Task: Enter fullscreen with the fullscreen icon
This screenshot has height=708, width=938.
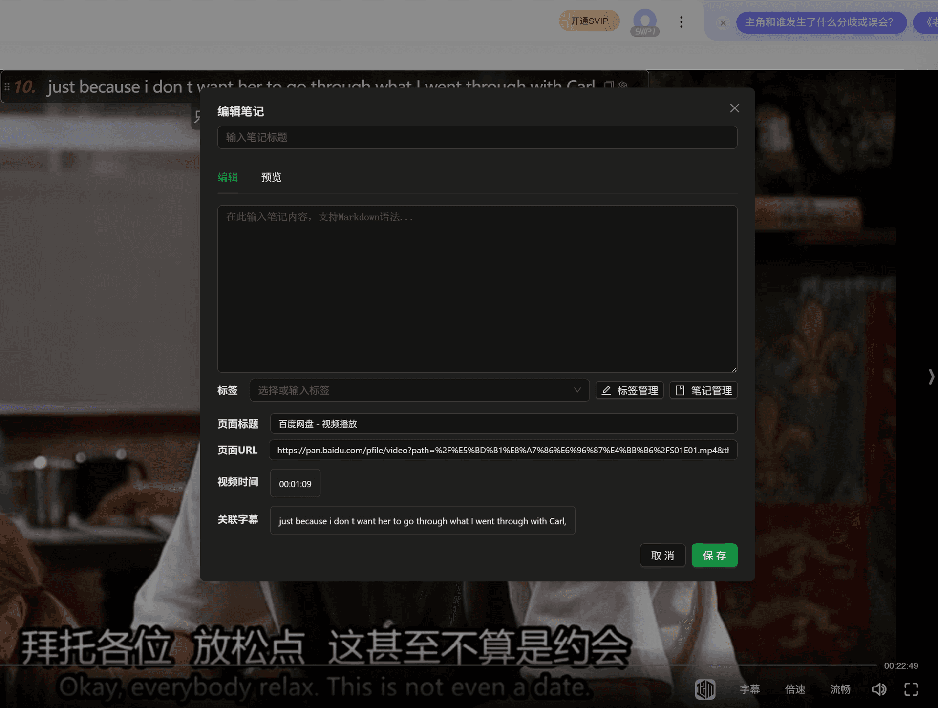Action: coord(911,689)
